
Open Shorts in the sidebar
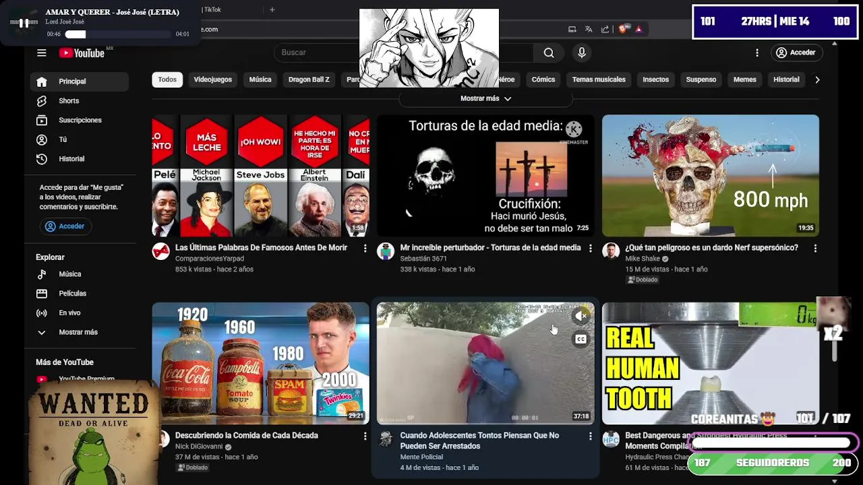80,101
